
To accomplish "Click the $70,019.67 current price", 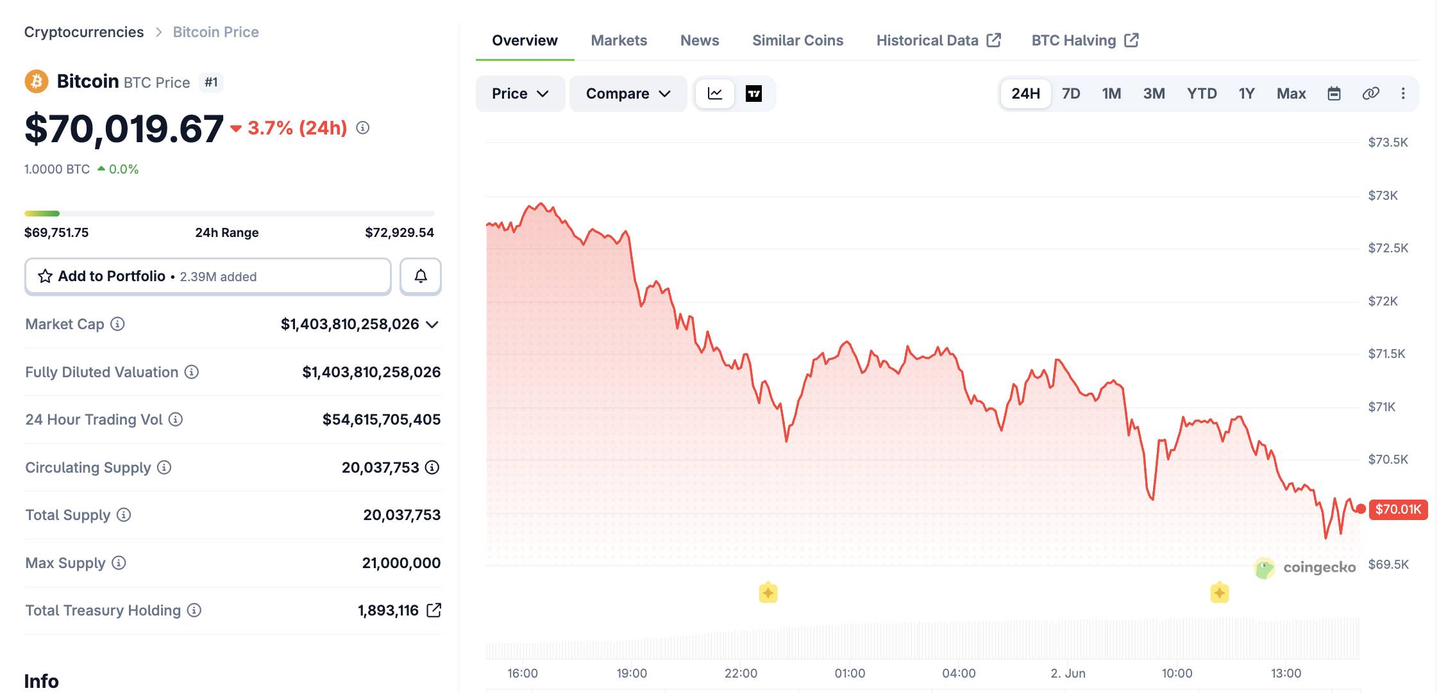I will (124, 129).
